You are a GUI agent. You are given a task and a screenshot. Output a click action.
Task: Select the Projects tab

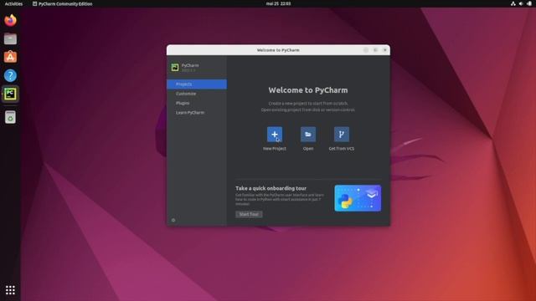(197, 84)
